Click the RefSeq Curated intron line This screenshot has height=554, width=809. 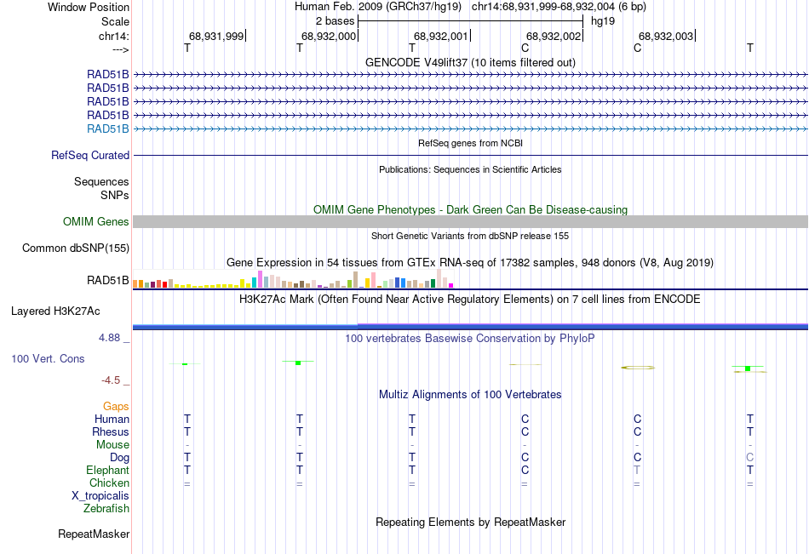click(x=470, y=155)
